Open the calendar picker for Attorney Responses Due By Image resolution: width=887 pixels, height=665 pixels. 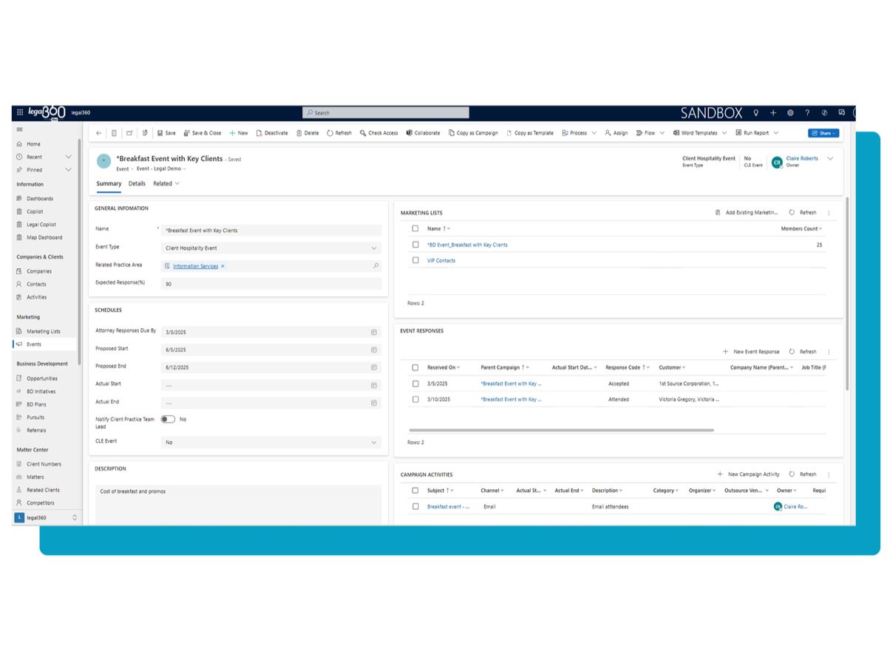point(374,332)
